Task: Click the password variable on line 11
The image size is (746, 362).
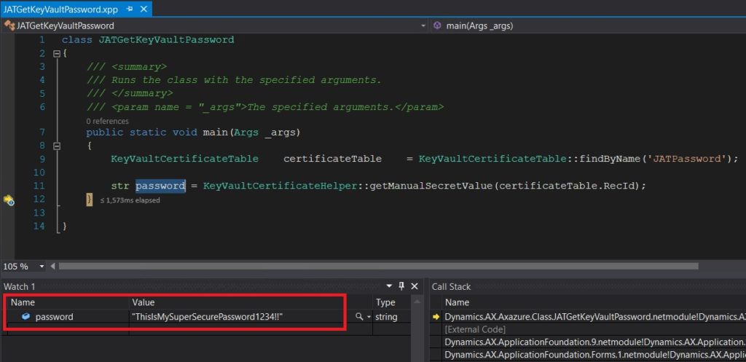Action: point(160,186)
